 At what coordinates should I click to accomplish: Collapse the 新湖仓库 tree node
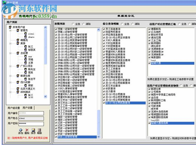[x=11, y=76]
